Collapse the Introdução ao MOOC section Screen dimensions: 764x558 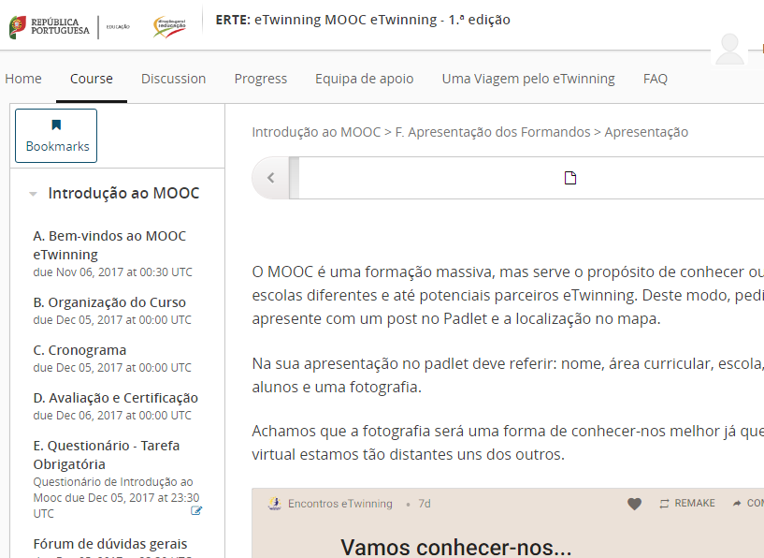click(33, 194)
